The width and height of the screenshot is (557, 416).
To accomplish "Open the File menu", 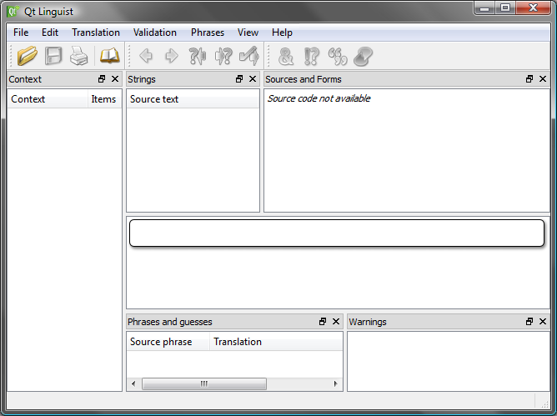I will coord(21,33).
